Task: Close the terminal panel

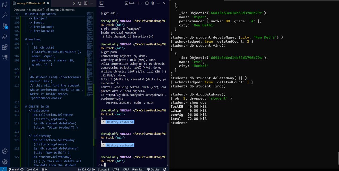Action: (x=164, y=3)
